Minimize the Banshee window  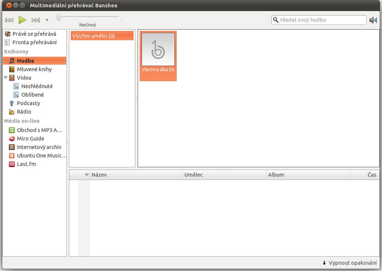coord(15,5)
